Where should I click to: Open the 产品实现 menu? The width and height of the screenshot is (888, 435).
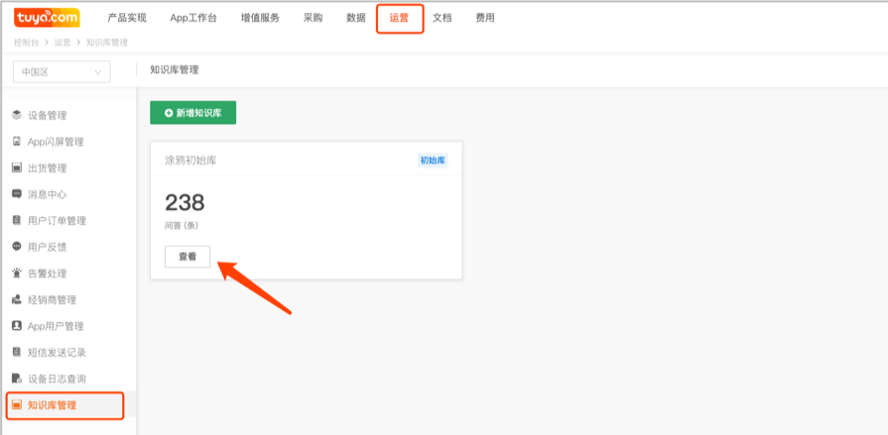point(127,18)
